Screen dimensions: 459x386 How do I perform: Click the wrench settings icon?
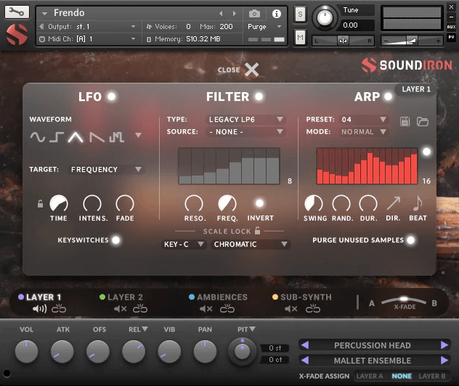point(18,12)
